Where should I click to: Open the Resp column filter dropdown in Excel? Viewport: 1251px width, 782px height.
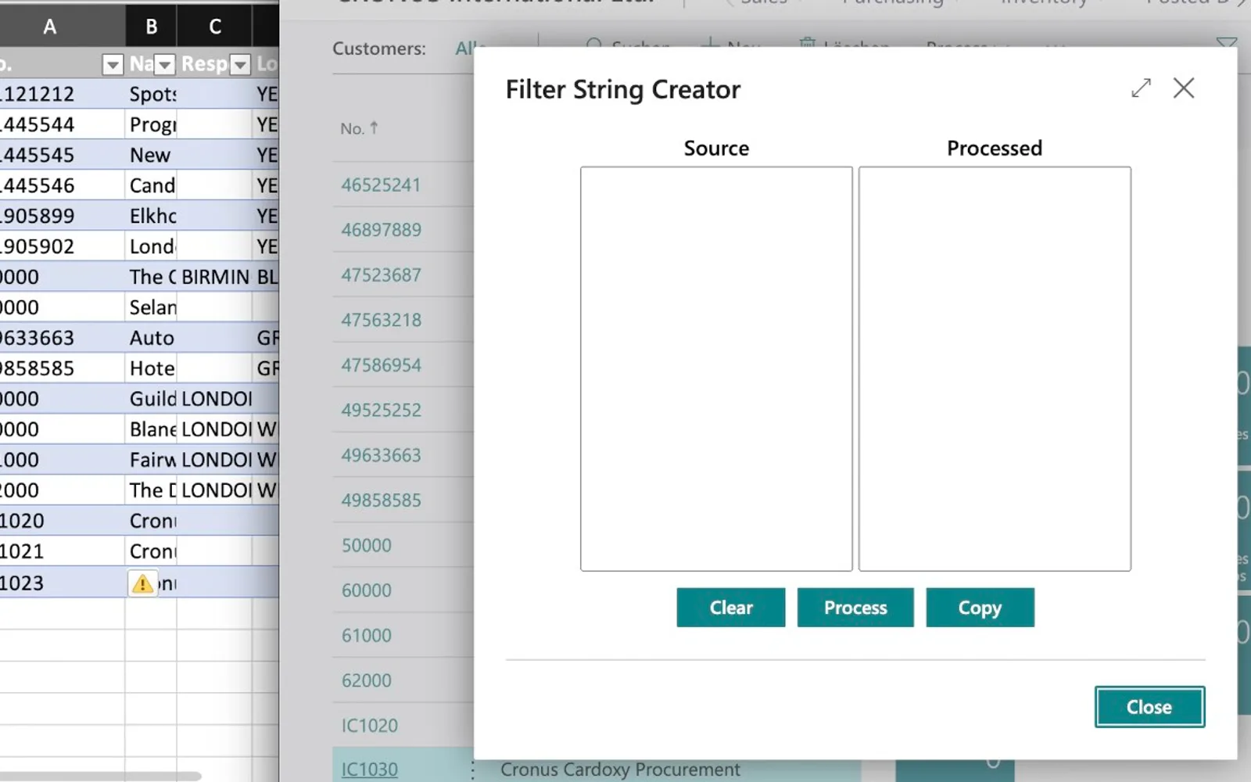pyautogui.click(x=240, y=64)
